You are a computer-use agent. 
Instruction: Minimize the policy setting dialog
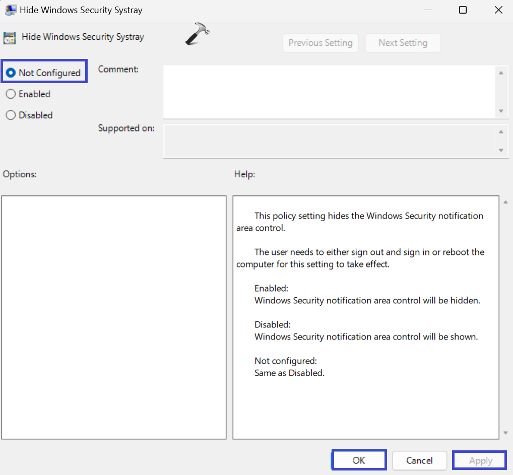coord(427,10)
